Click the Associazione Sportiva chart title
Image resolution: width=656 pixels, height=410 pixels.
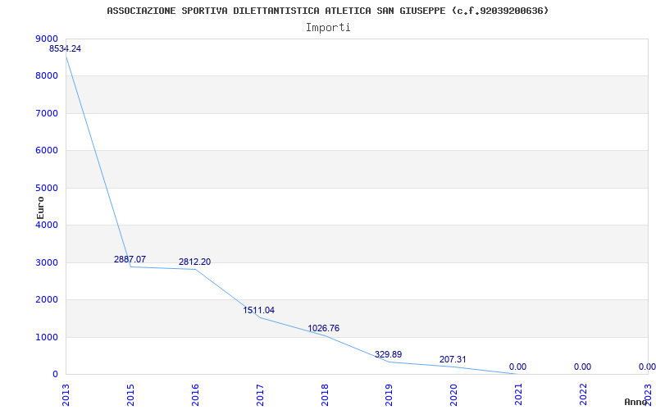point(327,11)
